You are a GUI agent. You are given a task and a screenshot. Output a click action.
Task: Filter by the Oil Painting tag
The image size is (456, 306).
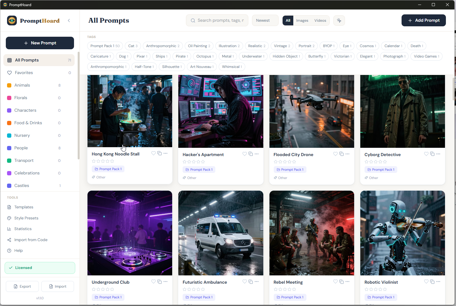tap(199, 46)
